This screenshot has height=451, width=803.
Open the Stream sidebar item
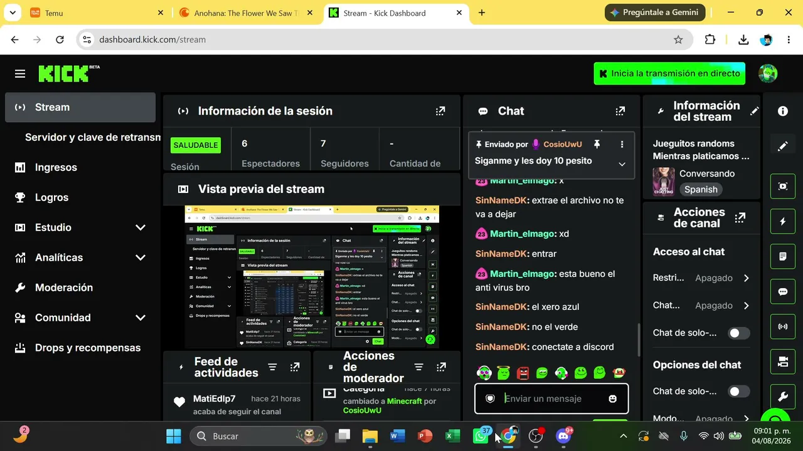pyautogui.click(x=80, y=107)
